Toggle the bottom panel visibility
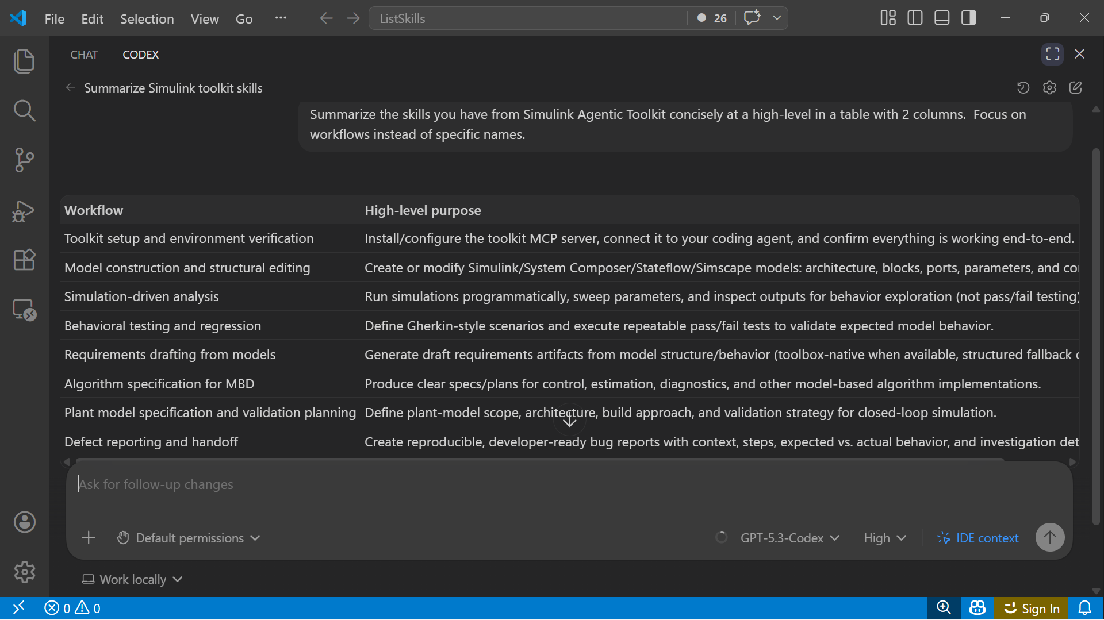The width and height of the screenshot is (1104, 620). (x=942, y=18)
